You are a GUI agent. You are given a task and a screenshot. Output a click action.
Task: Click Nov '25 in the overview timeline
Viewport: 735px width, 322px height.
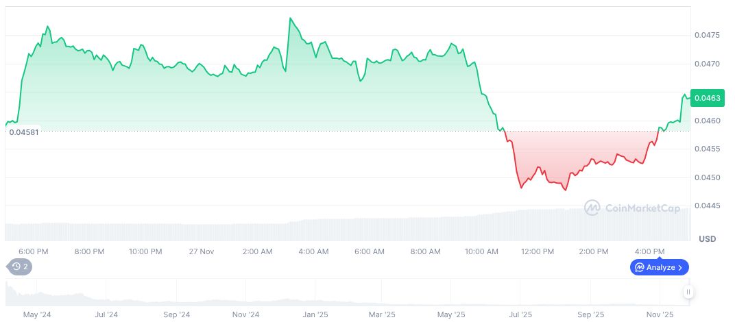660,315
